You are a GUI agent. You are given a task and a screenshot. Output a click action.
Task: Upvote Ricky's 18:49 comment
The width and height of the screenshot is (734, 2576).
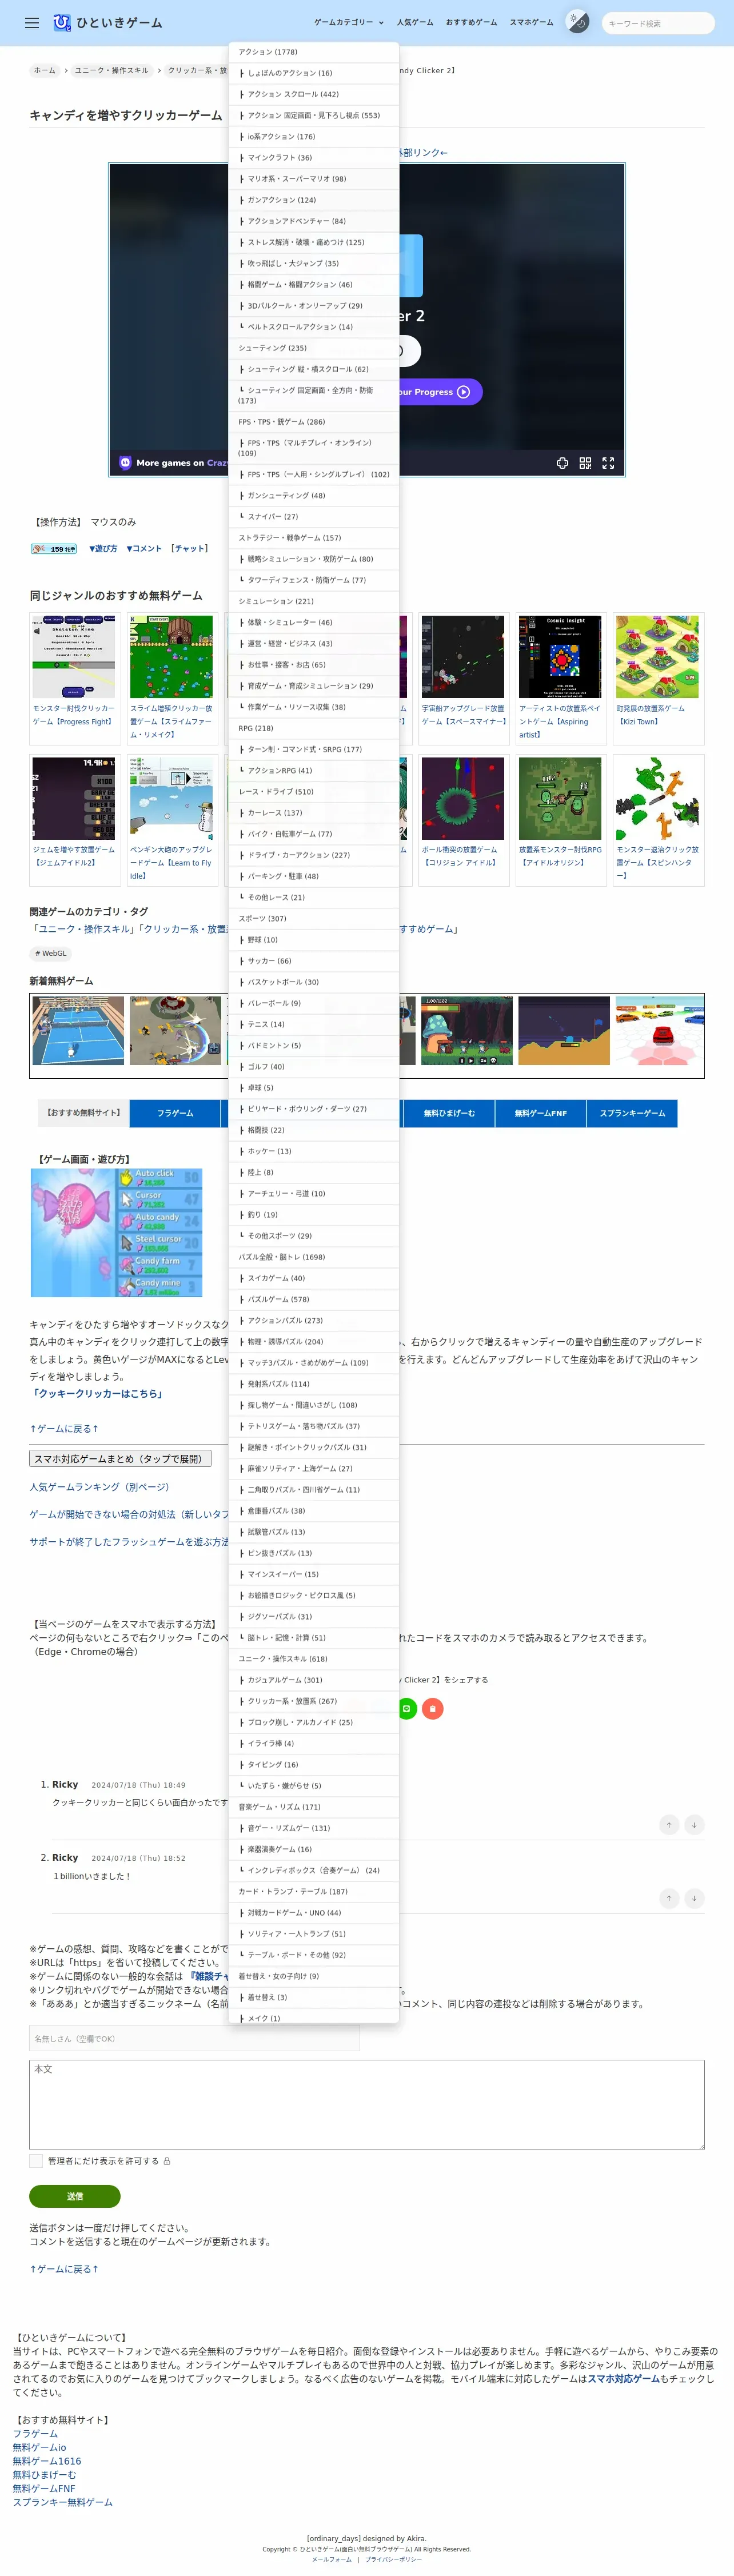click(669, 1825)
